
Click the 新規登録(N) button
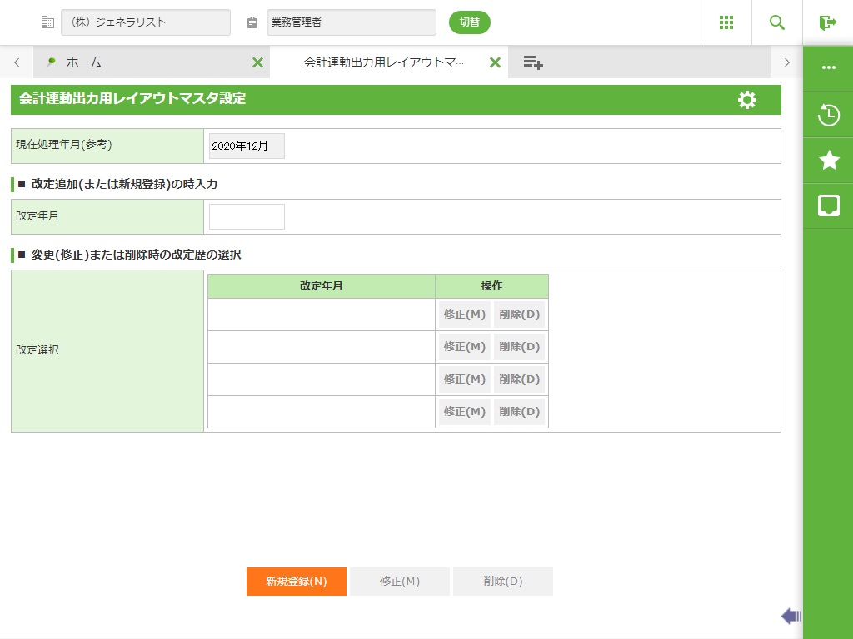click(x=297, y=582)
